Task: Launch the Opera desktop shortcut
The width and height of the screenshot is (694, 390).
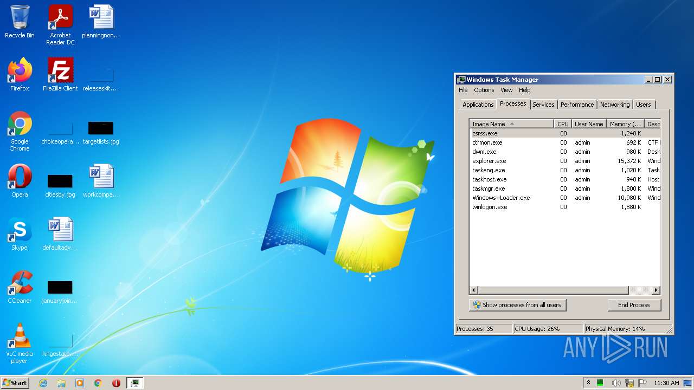Action: click(20, 181)
